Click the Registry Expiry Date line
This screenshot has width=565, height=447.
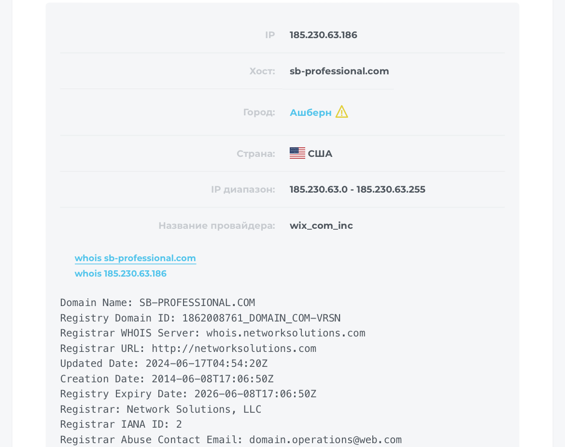[188, 394]
